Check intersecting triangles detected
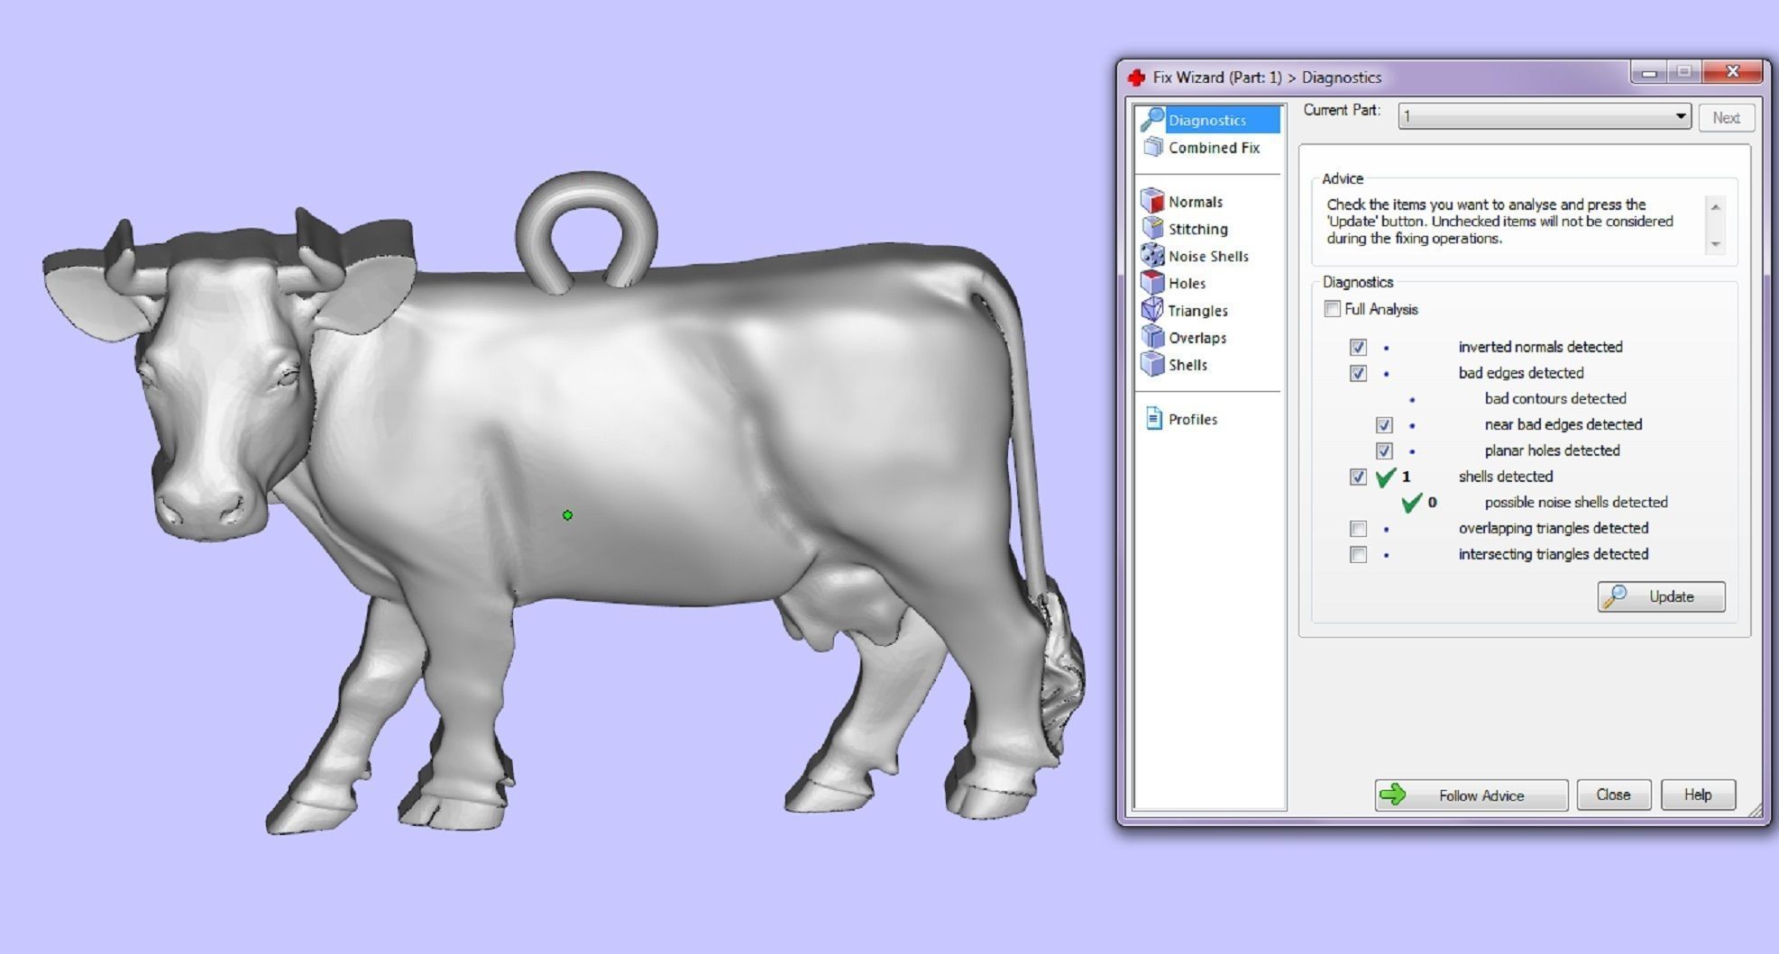 1358,554
